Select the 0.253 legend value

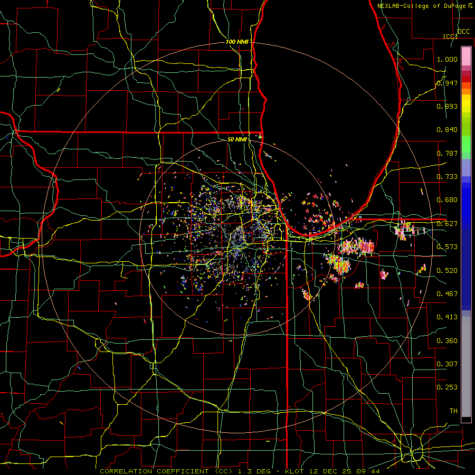[447, 387]
